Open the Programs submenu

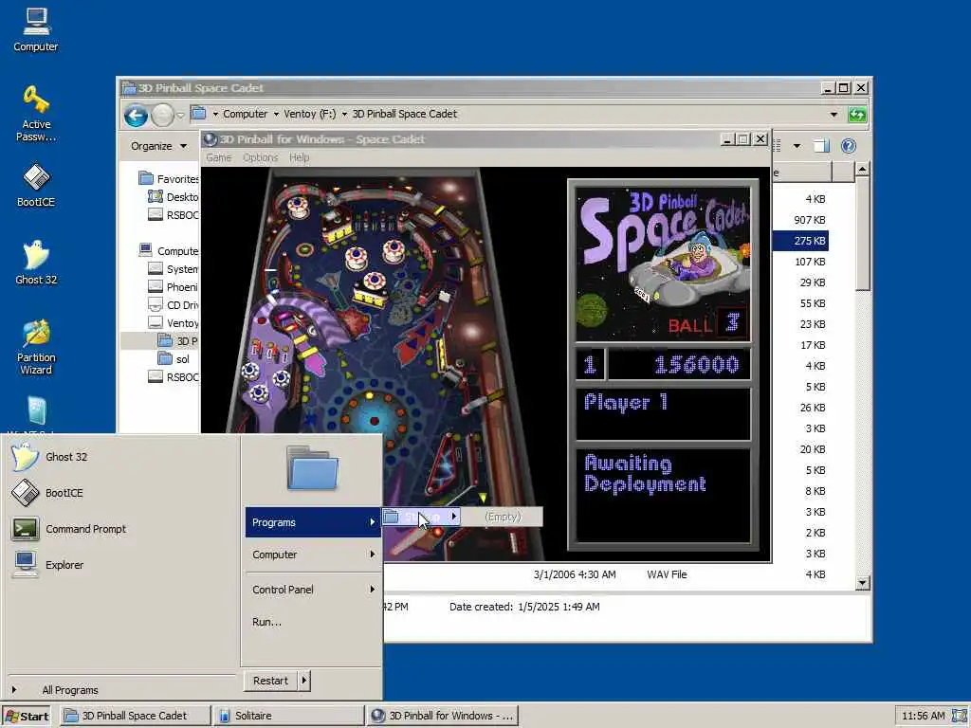click(313, 522)
